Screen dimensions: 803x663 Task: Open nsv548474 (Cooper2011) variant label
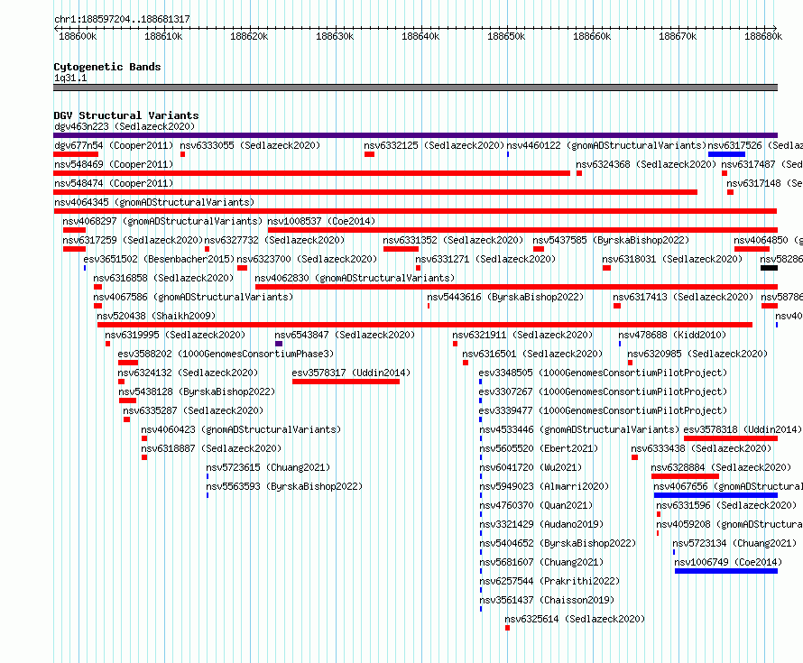(114, 183)
